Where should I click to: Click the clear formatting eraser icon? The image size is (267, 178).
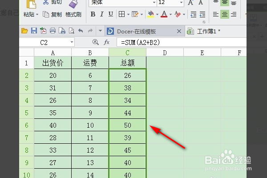pyautogui.click(x=178, y=14)
